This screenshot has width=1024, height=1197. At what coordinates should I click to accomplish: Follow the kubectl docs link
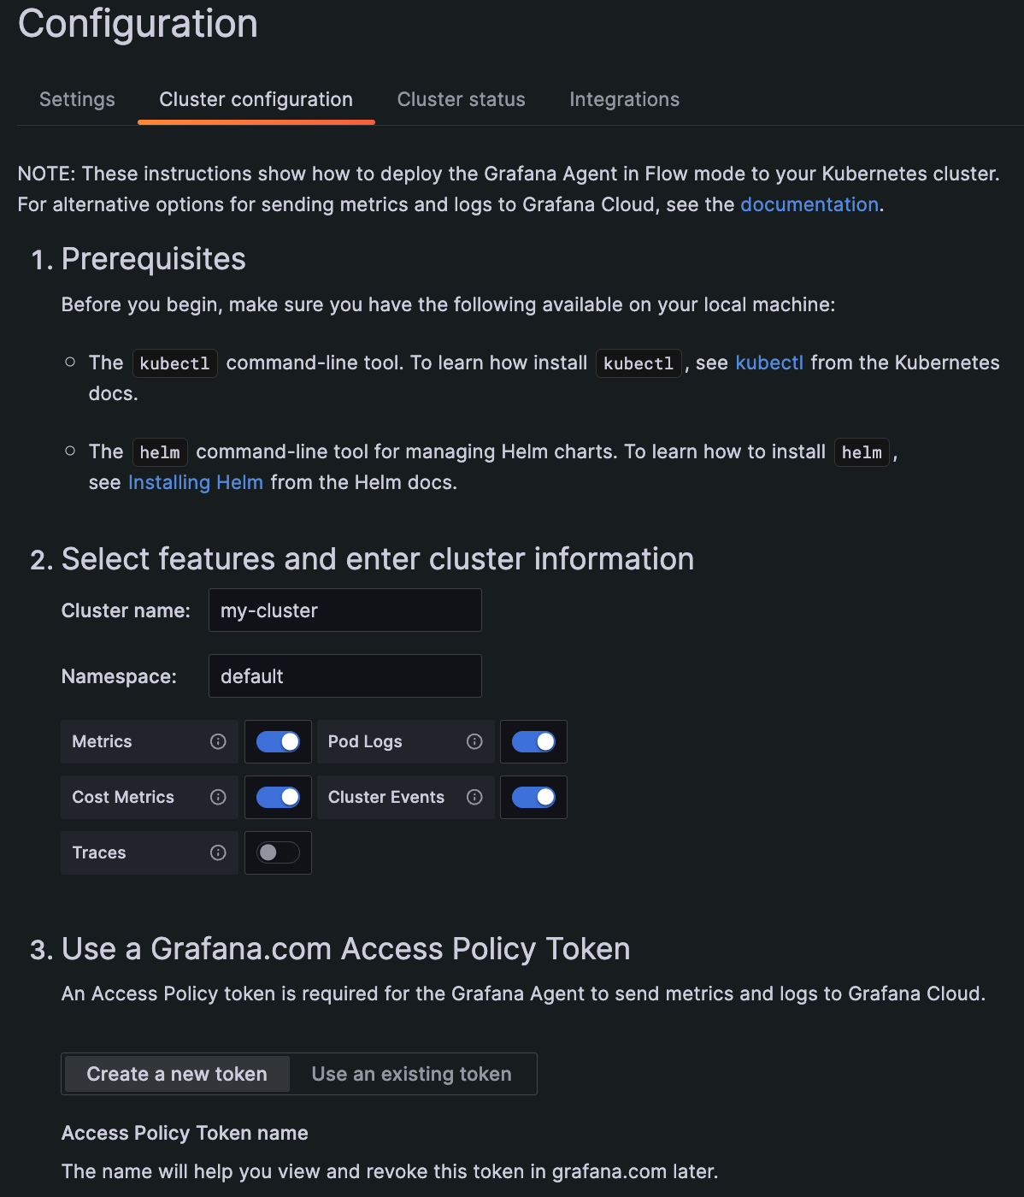tap(768, 363)
